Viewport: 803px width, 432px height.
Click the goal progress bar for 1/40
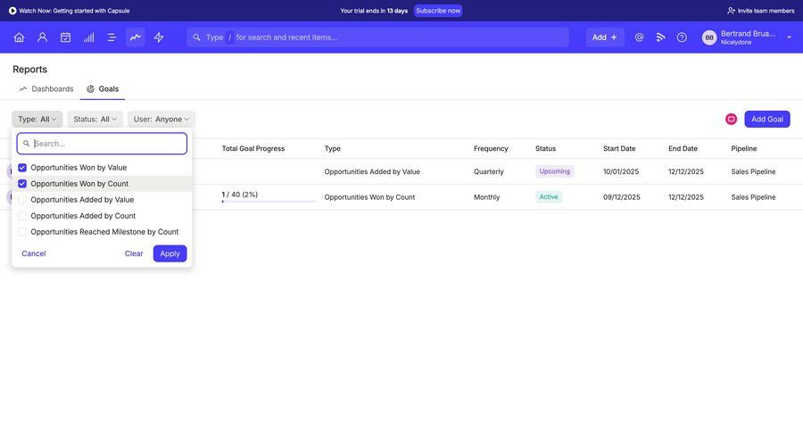point(269,201)
